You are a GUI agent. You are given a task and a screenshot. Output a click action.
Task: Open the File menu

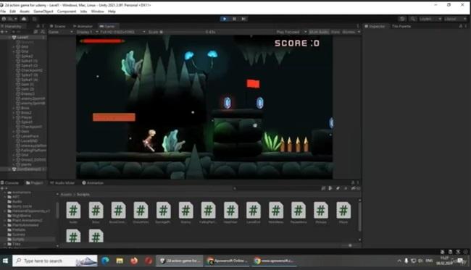(x=3, y=12)
